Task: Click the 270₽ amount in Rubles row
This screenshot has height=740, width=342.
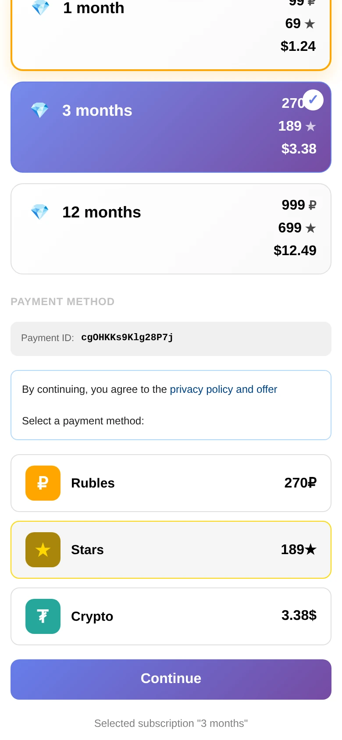Action: 300,483
